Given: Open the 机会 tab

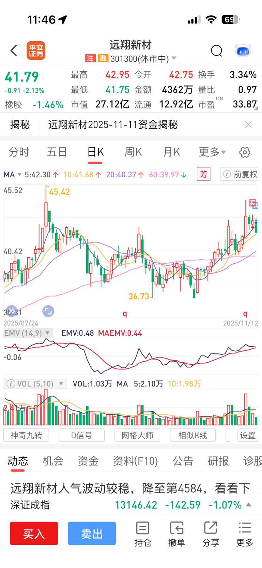Looking at the screenshot, I should pos(53,461).
